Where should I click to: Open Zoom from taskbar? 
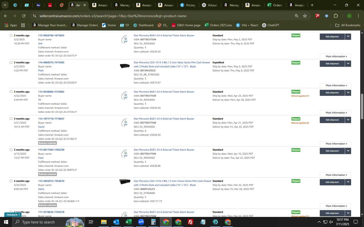click(141, 222)
